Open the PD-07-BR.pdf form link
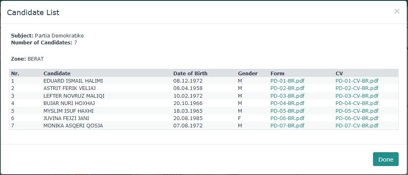Screen dimensions: 408x175 coord(287,126)
